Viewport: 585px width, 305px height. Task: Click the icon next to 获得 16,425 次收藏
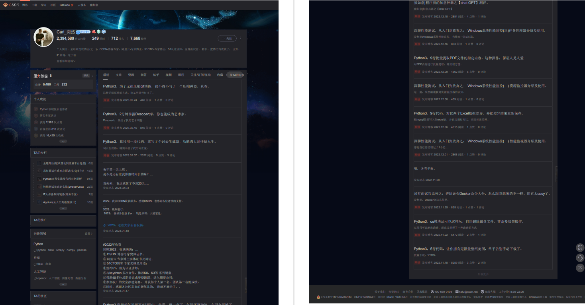36,135
